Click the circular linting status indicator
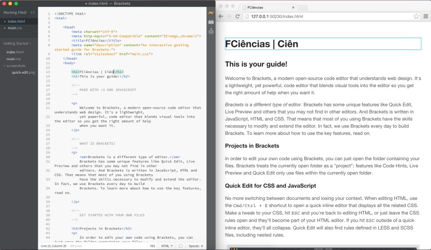 click(x=180, y=246)
